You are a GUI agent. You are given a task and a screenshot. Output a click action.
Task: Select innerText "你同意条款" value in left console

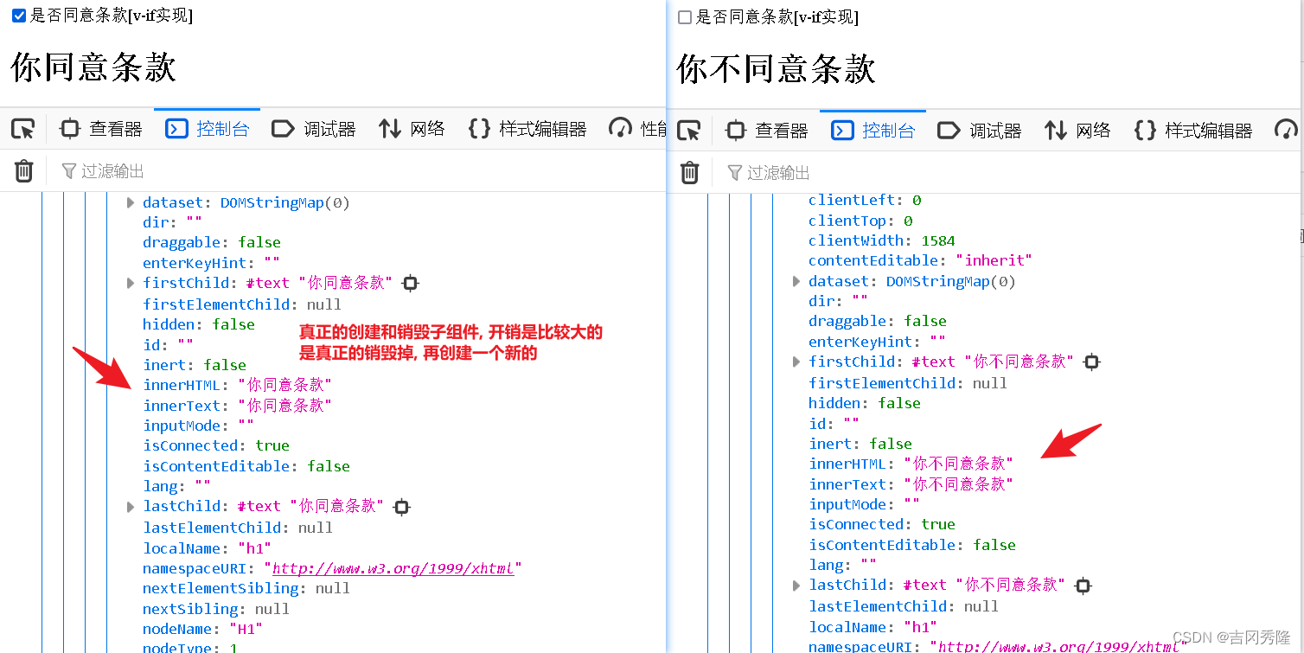[x=284, y=405]
